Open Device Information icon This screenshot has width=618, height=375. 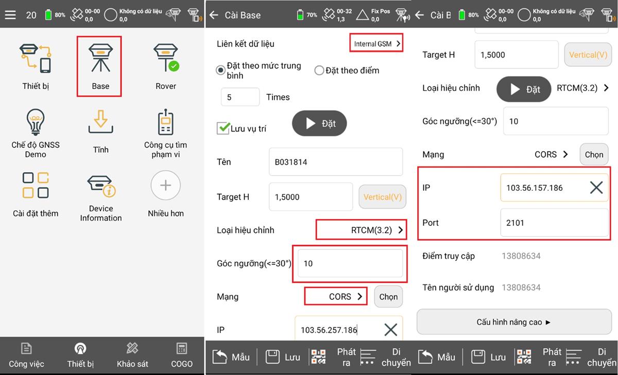coord(100,187)
